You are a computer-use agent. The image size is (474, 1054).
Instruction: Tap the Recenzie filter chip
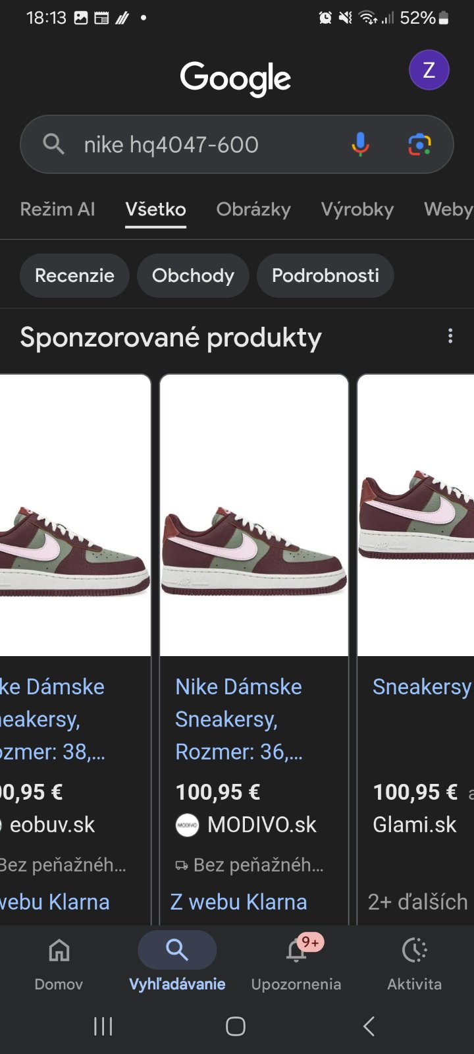coord(74,275)
